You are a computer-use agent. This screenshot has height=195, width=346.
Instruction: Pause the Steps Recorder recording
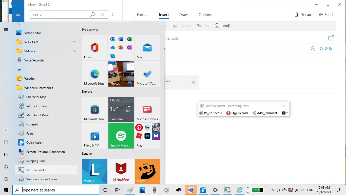(211, 113)
